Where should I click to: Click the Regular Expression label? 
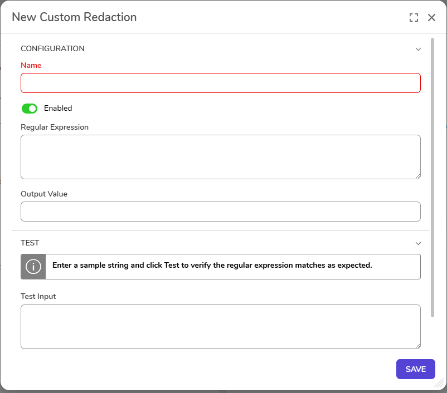[55, 127]
